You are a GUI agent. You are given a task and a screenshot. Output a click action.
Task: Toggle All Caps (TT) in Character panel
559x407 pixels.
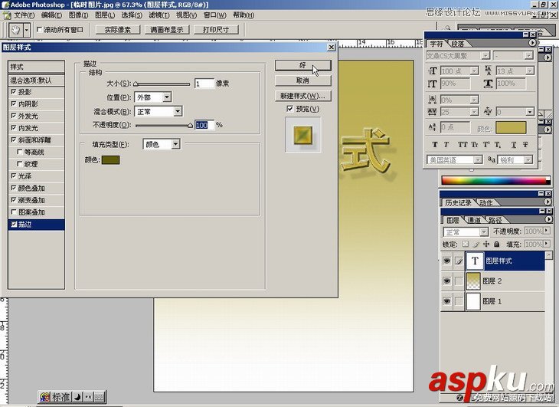(x=463, y=144)
